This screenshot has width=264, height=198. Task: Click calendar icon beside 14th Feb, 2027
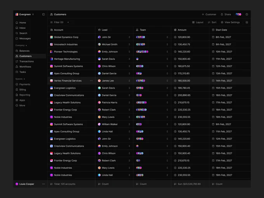point(213,81)
